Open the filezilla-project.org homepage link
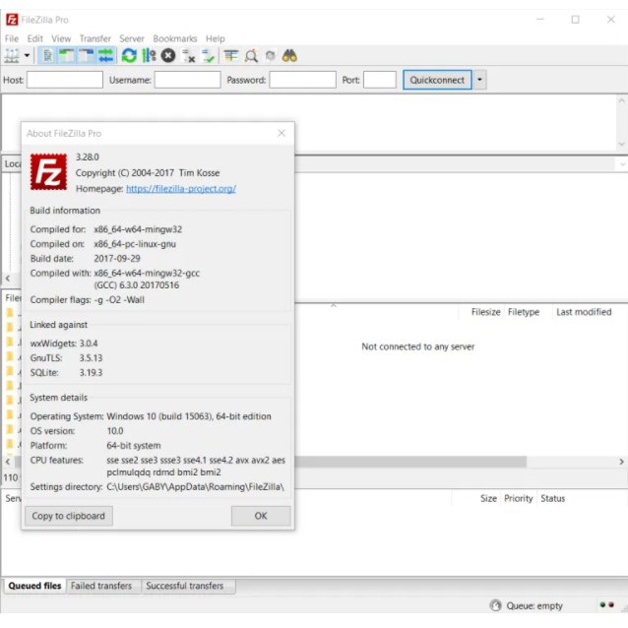628x628 pixels. (x=180, y=188)
